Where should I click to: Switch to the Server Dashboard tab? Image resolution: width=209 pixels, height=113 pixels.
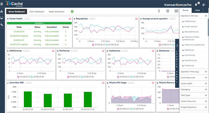16,12
